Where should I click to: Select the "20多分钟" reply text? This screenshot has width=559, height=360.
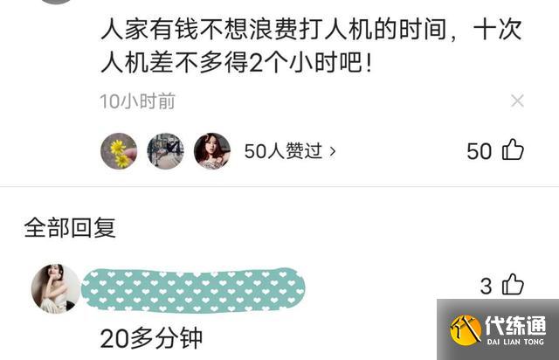tap(151, 338)
